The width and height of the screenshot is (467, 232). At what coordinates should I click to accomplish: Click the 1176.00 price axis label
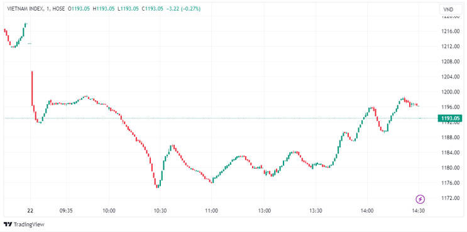(450, 182)
